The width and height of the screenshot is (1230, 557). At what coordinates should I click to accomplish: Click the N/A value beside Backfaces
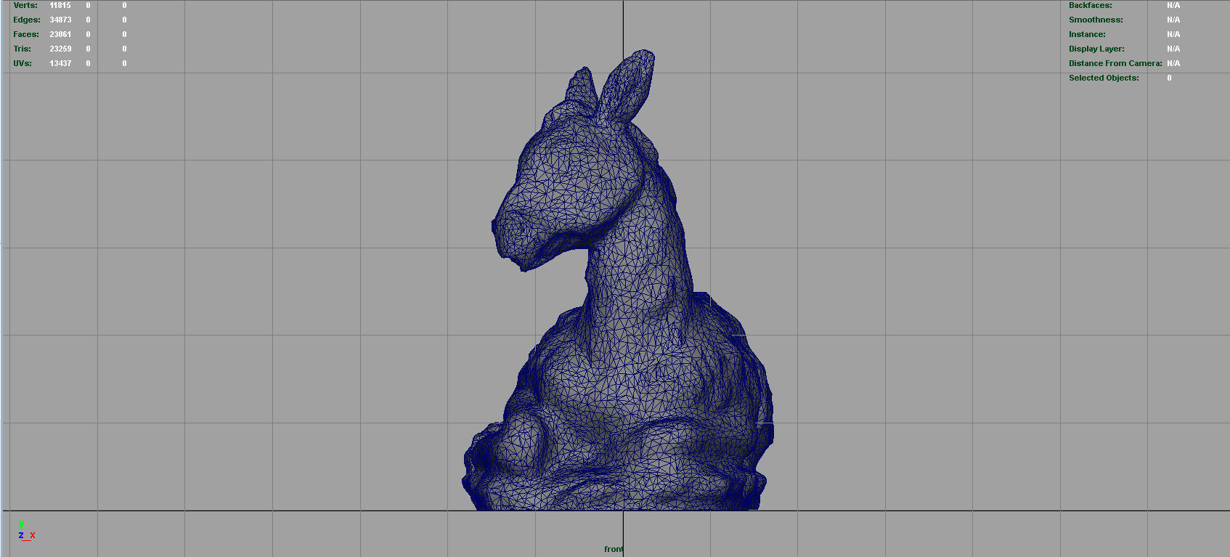coord(1173,5)
